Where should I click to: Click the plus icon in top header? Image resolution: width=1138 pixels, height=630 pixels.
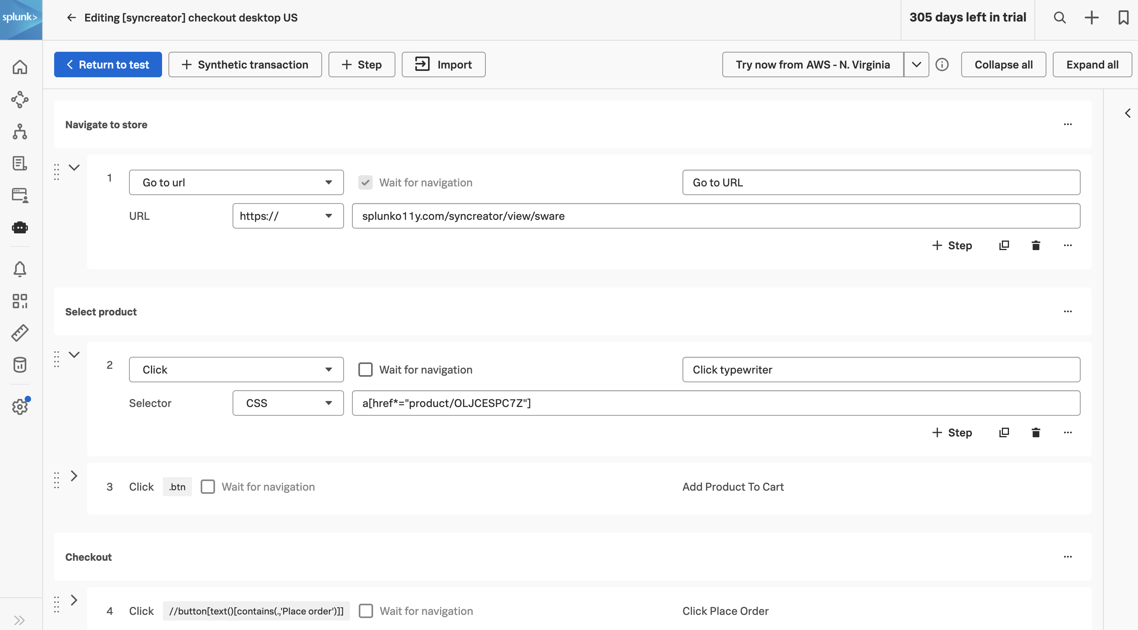point(1092,18)
